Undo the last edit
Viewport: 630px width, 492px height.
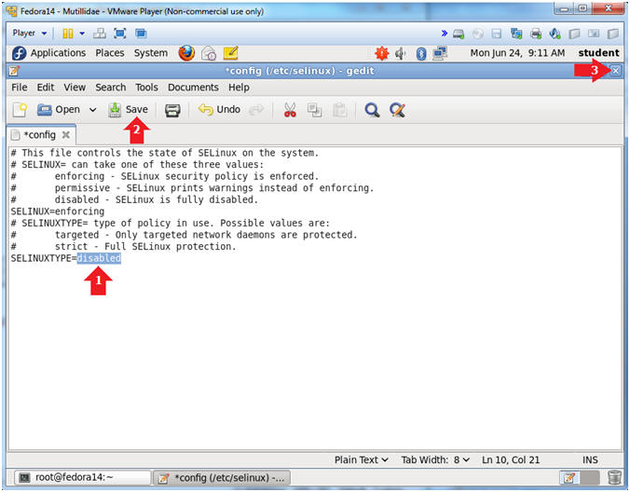(x=219, y=109)
